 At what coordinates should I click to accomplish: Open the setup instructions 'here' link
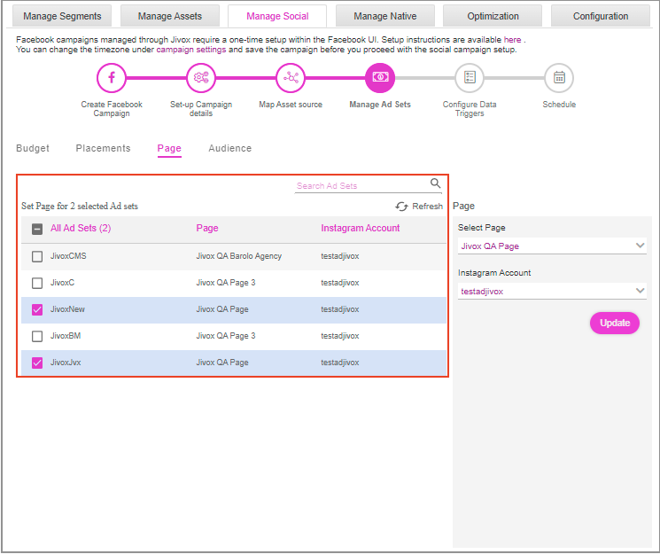512,40
